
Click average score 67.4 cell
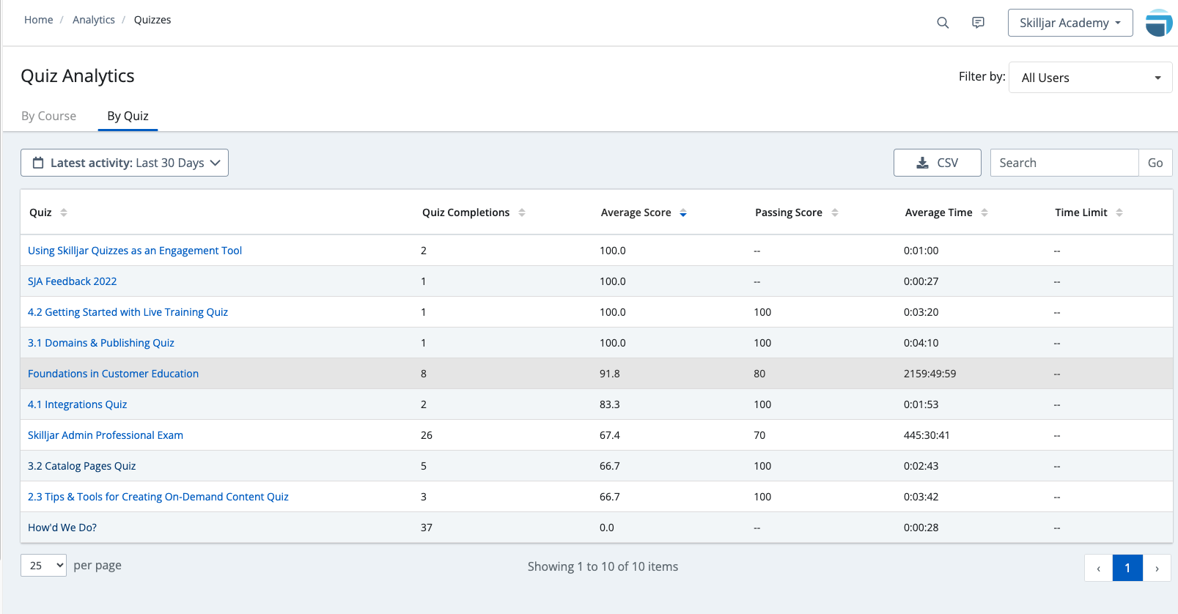610,435
